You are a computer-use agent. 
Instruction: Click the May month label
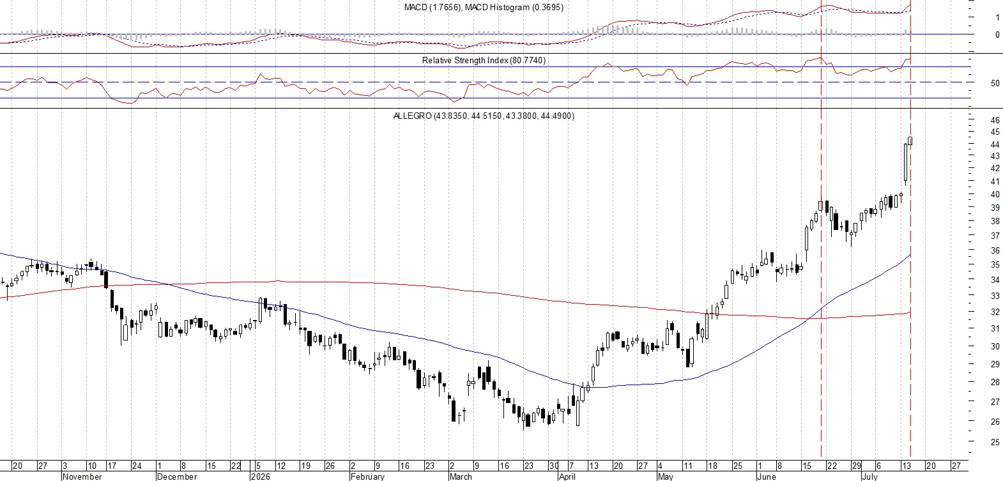pyautogui.click(x=665, y=477)
